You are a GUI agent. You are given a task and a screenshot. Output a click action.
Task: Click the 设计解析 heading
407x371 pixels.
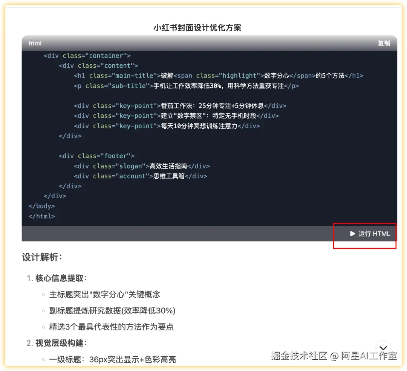(x=42, y=257)
